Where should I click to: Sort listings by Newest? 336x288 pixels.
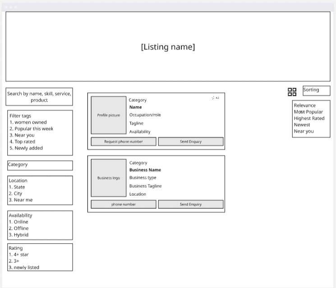[302, 125]
